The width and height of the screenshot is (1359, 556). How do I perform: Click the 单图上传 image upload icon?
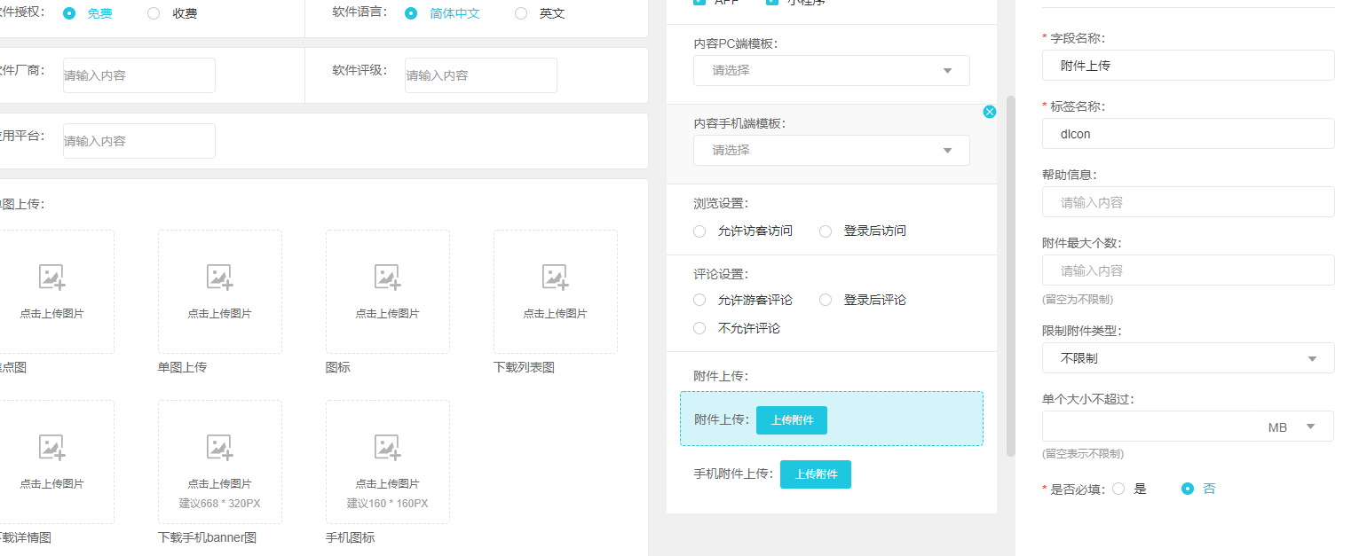click(x=219, y=278)
